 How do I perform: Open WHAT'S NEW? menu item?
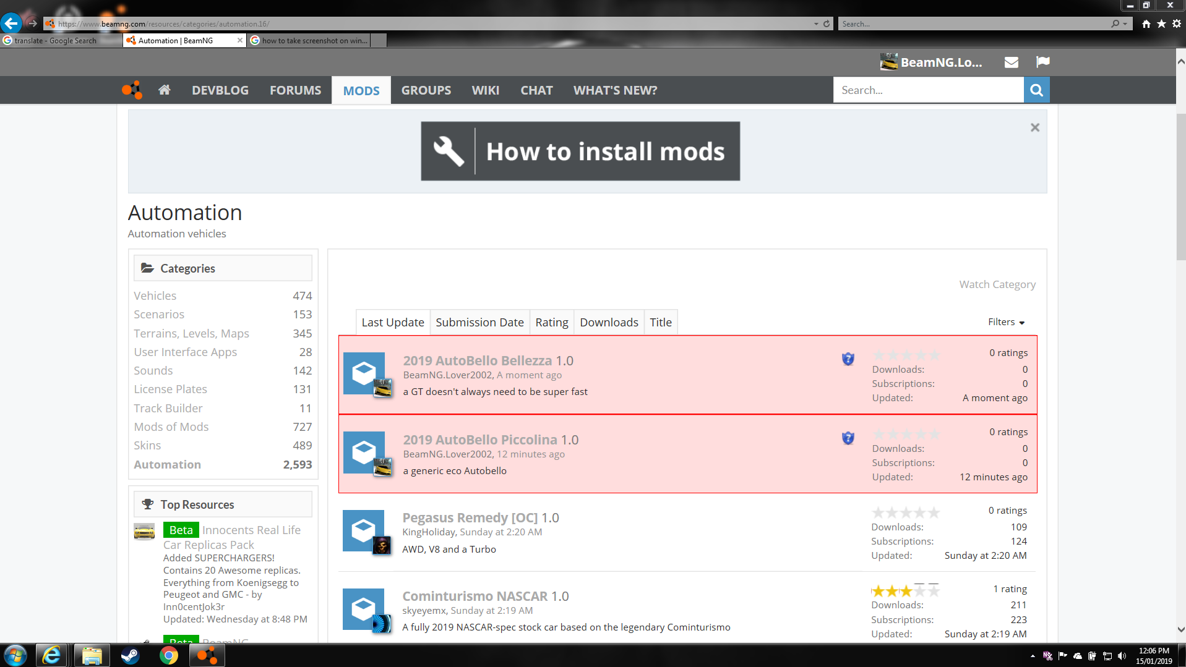(615, 90)
